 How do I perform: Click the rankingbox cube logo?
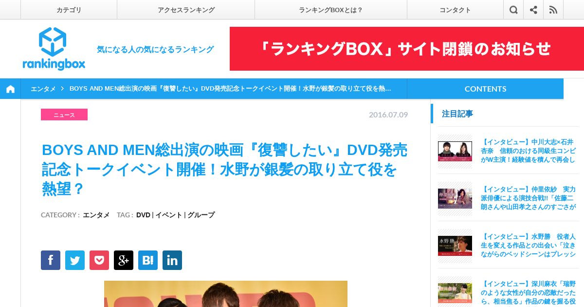(53, 48)
